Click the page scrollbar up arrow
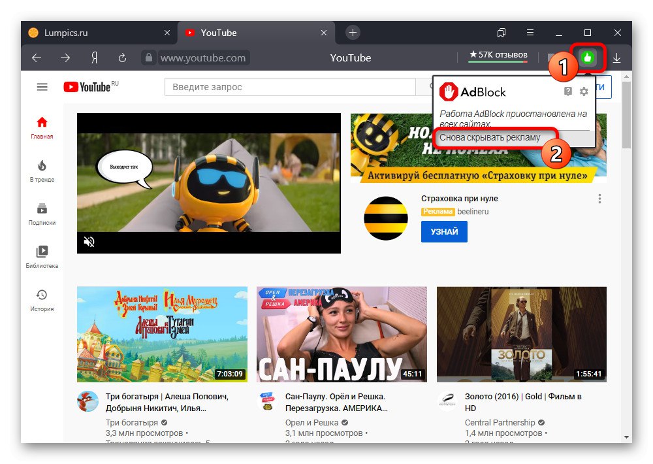The height and width of the screenshot is (464, 653). point(626,76)
